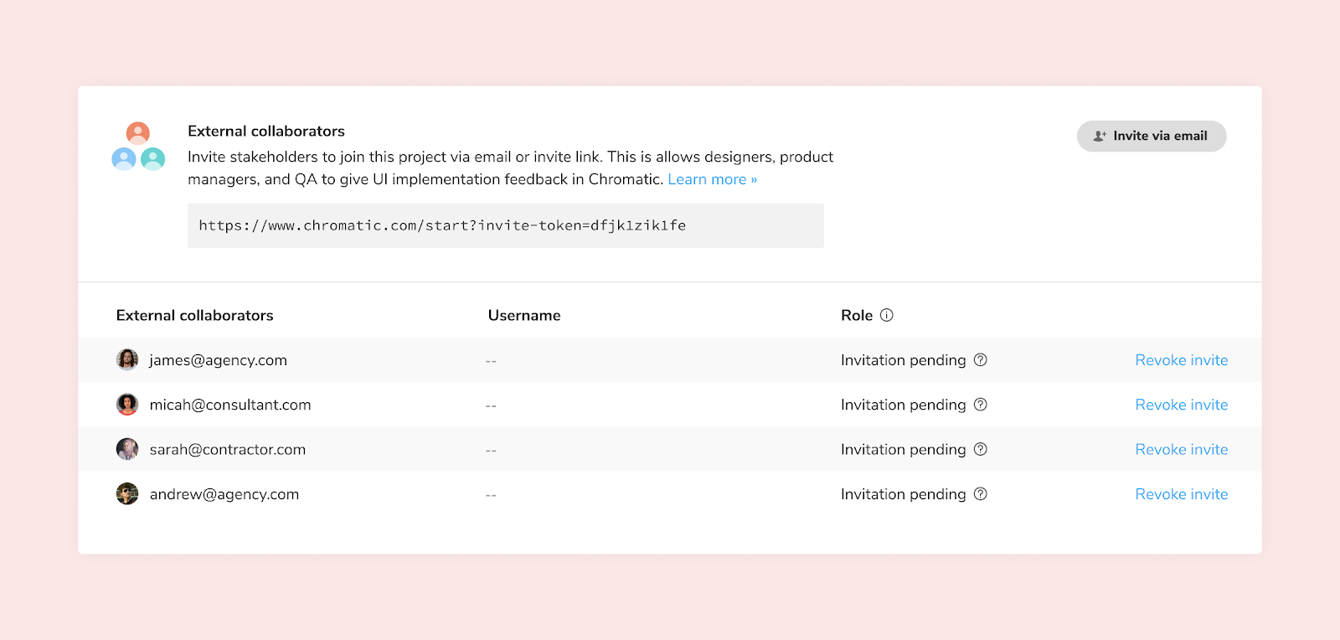Screen dimensions: 1340x640
Task: Click the collaborators group avatar icon
Action: 138,147
